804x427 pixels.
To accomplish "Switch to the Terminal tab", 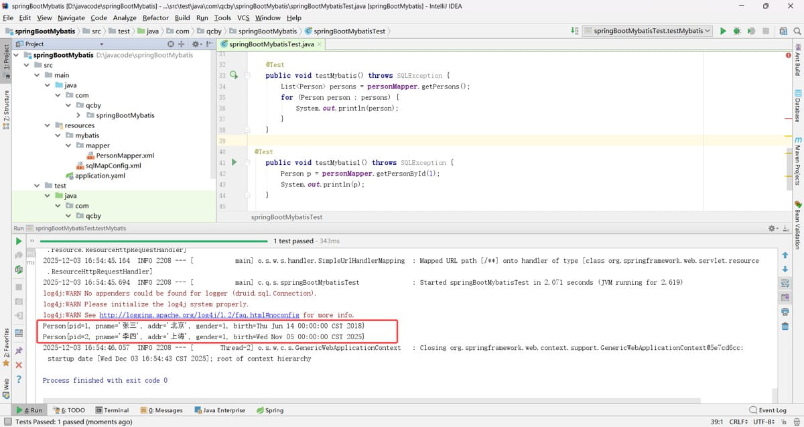I will [112, 410].
